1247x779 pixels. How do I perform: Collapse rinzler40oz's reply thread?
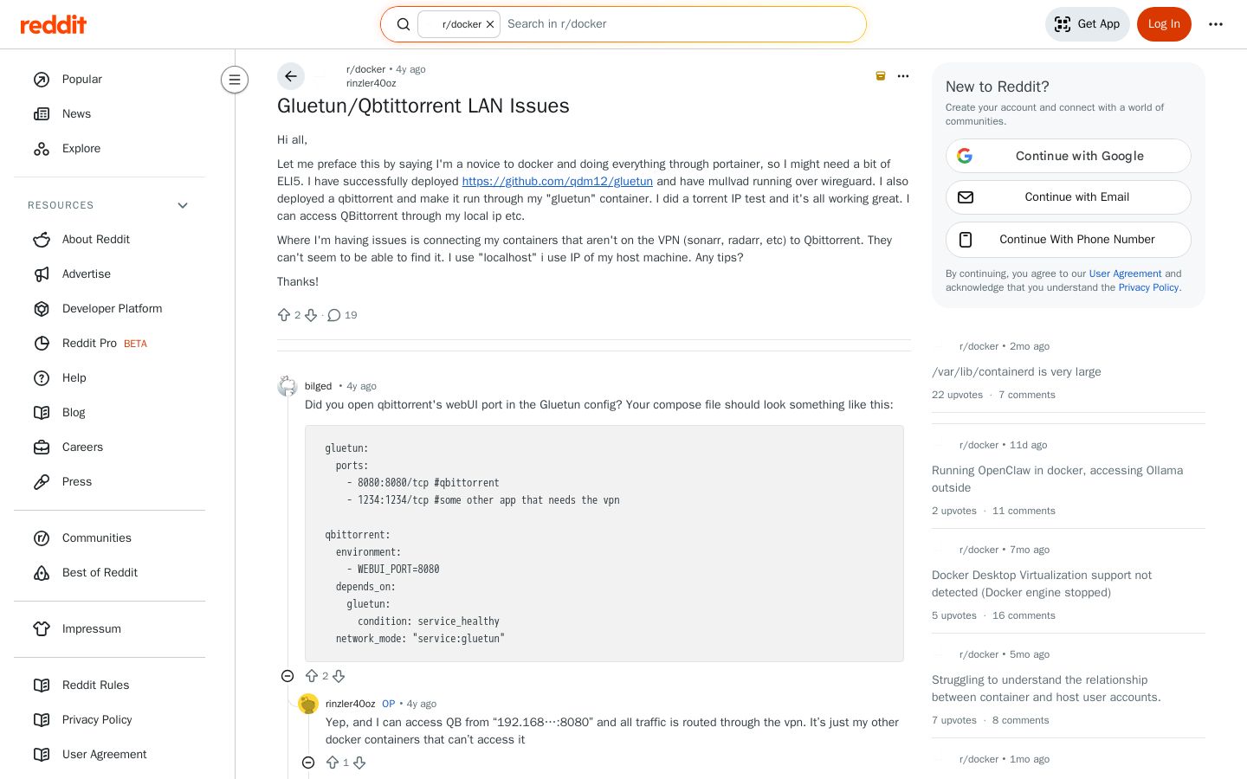click(308, 763)
